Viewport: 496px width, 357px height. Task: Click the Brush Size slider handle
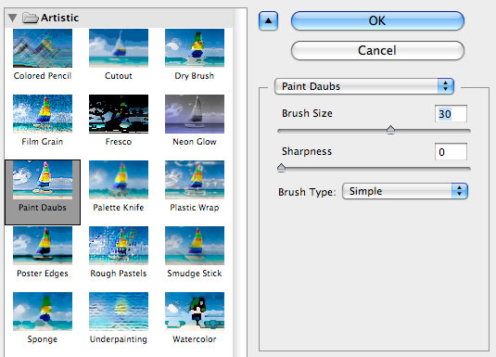[x=390, y=130]
